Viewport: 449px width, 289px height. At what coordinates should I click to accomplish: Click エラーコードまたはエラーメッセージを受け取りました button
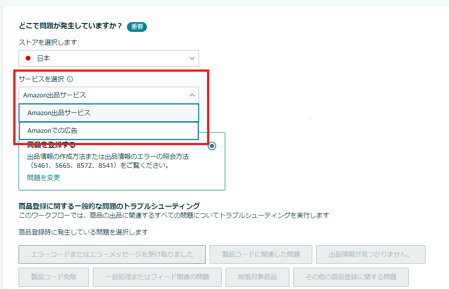(x=112, y=254)
